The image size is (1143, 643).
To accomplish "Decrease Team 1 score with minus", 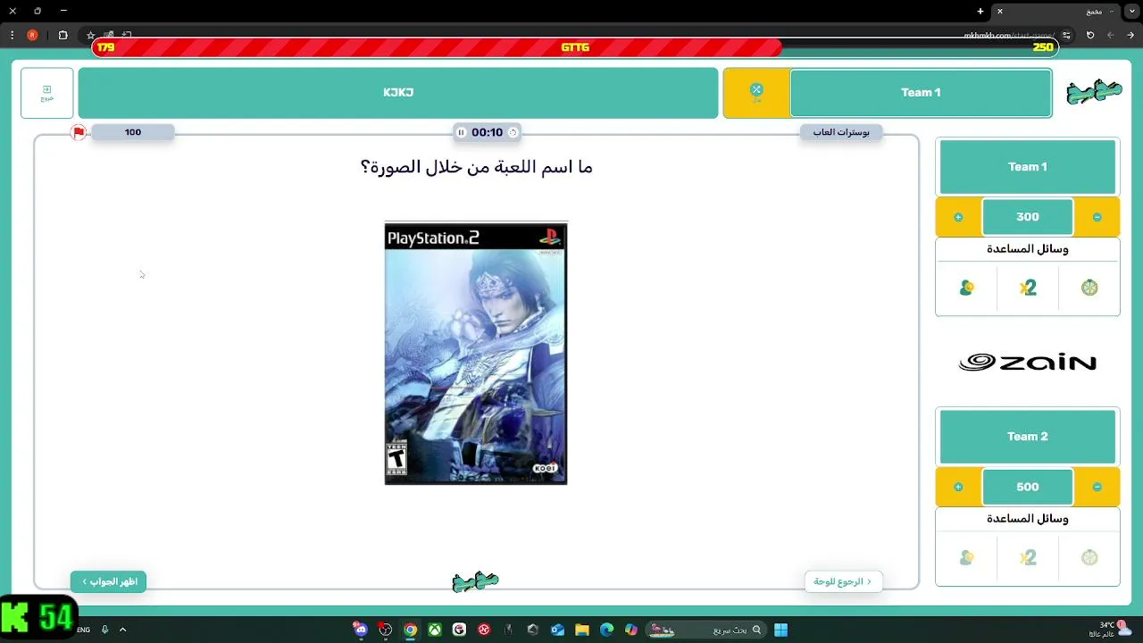I will click(x=1097, y=217).
